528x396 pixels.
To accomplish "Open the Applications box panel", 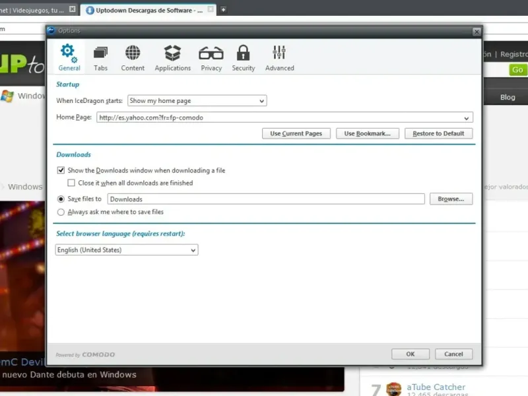I will (x=172, y=58).
